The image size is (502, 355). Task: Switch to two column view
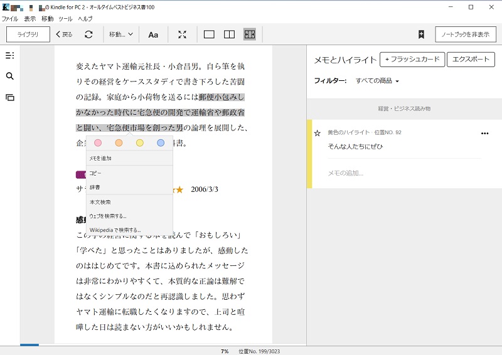(x=229, y=34)
